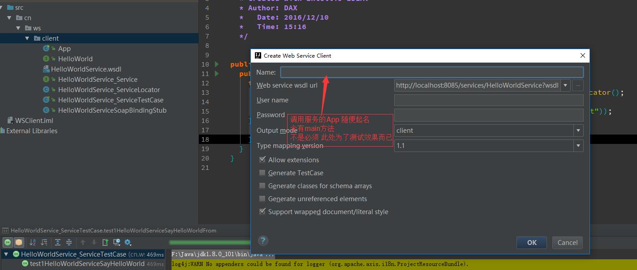The width and height of the screenshot is (637, 270).
Task: Select HelloWorldService_ServiceTestCase in the project tree
Action: [111, 100]
